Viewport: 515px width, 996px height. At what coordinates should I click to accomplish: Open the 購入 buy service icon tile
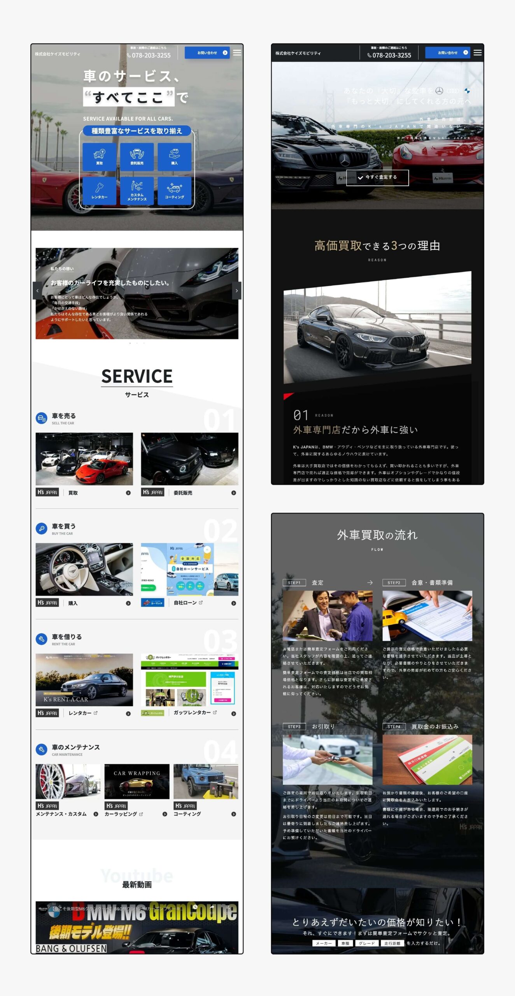coord(174,157)
